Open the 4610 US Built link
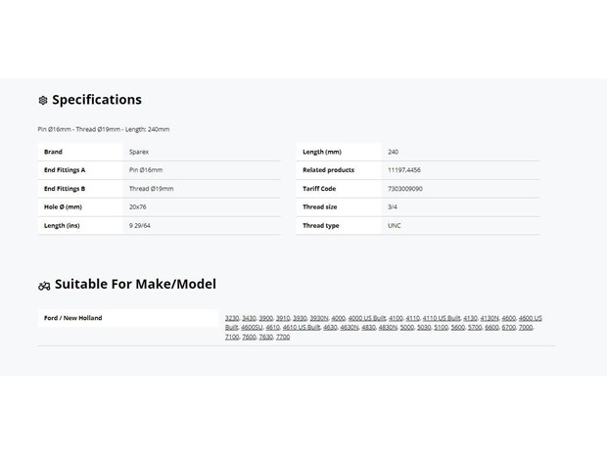This screenshot has height=455, width=607. click(302, 328)
